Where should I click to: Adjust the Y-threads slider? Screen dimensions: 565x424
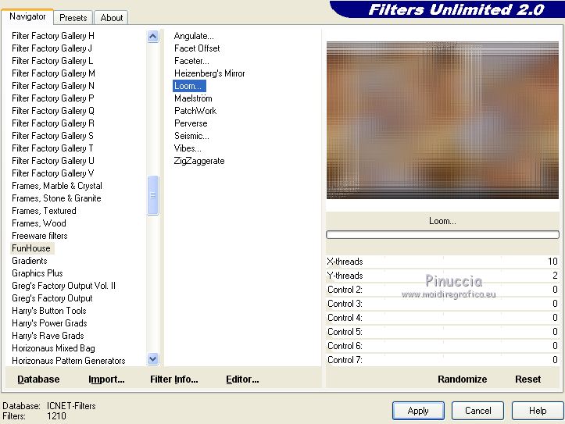pyautogui.click(x=442, y=276)
